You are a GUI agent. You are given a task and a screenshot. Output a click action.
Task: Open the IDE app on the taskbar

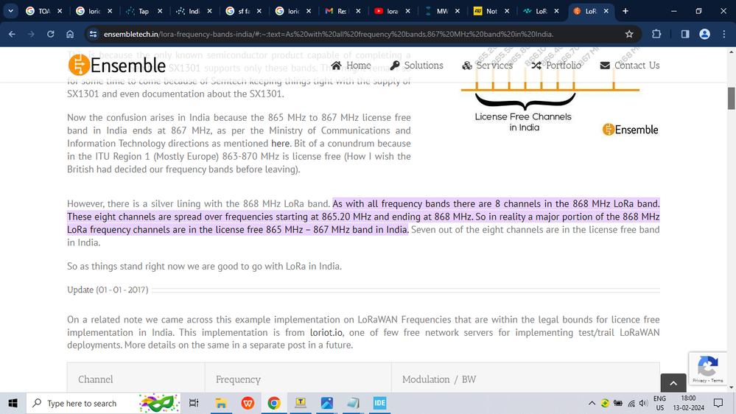(379, 403)
